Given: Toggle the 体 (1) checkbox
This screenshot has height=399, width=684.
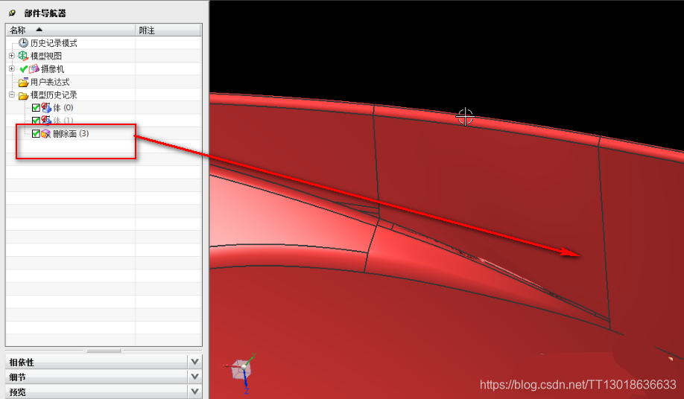Looking at the screenshot, I should click(x=36, y=121).
